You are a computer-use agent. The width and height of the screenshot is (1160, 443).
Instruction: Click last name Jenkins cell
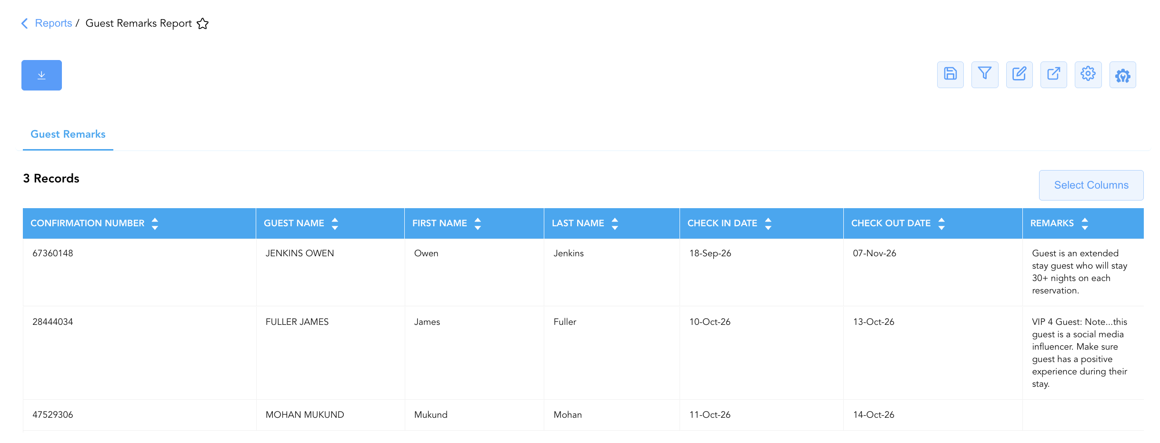(569, 253)
